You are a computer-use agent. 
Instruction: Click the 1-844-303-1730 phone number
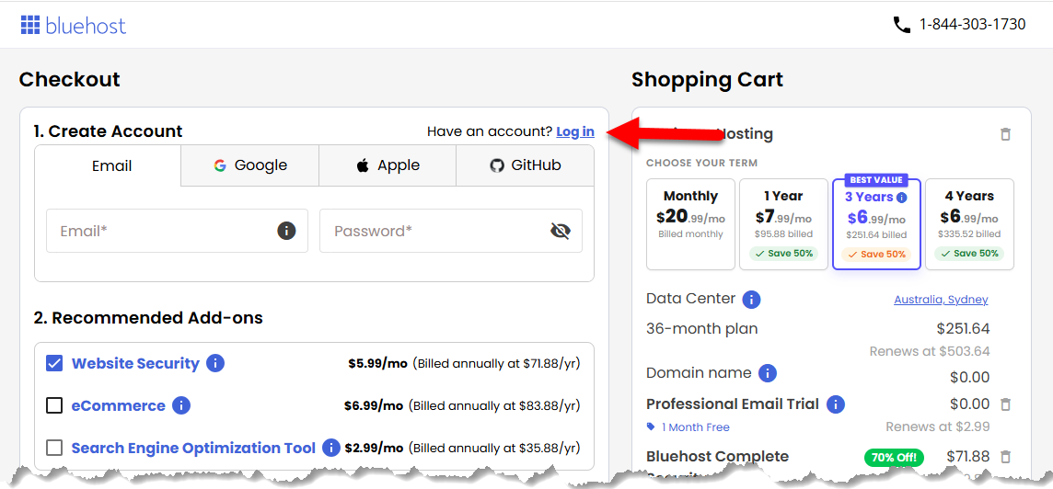pyautogui.click(x=972, y=25)
